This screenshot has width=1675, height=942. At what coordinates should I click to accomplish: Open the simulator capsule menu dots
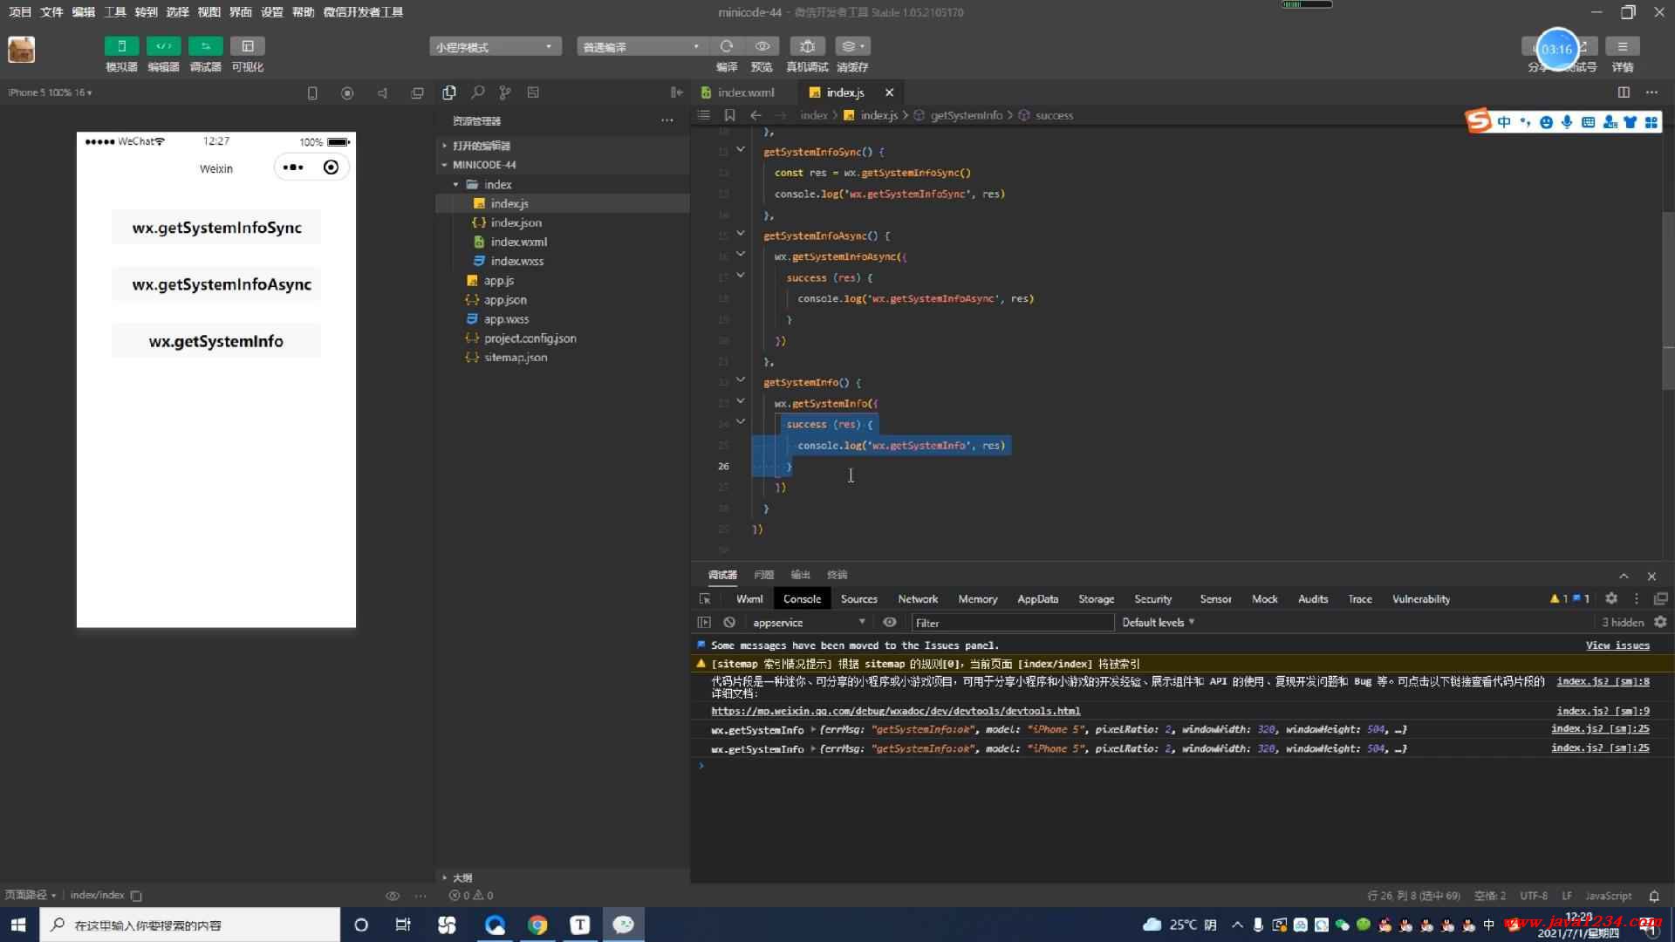point(293,167)
